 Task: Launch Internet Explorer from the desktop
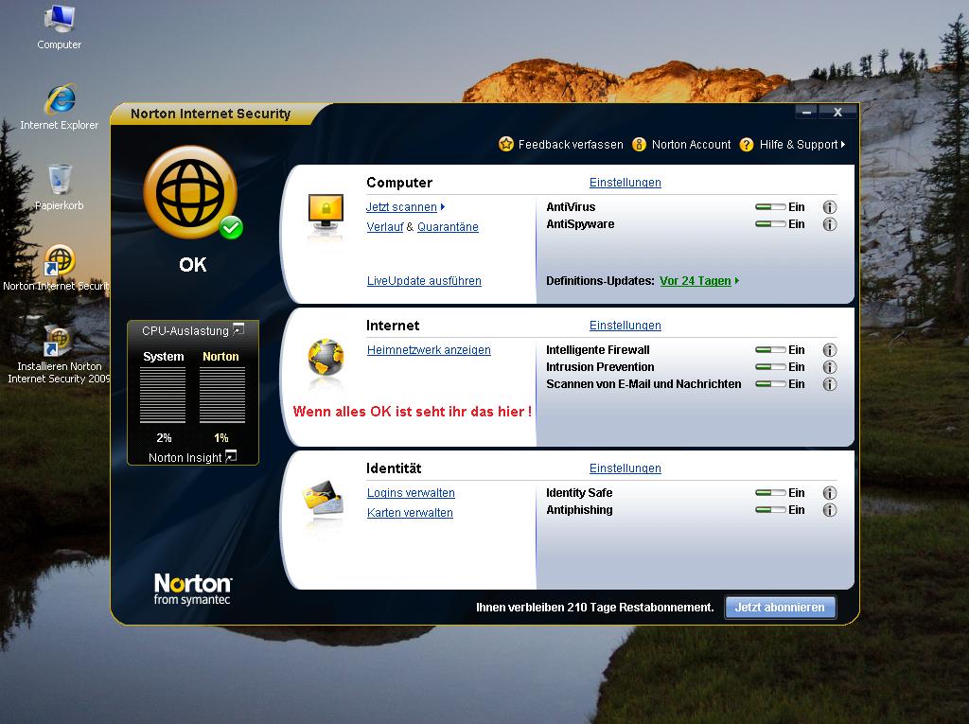pos(60,108)
